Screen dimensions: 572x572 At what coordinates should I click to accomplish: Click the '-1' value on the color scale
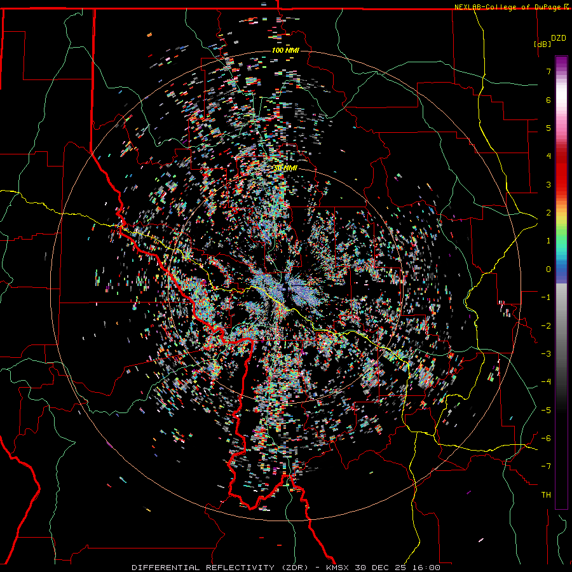tap(546, 297)
